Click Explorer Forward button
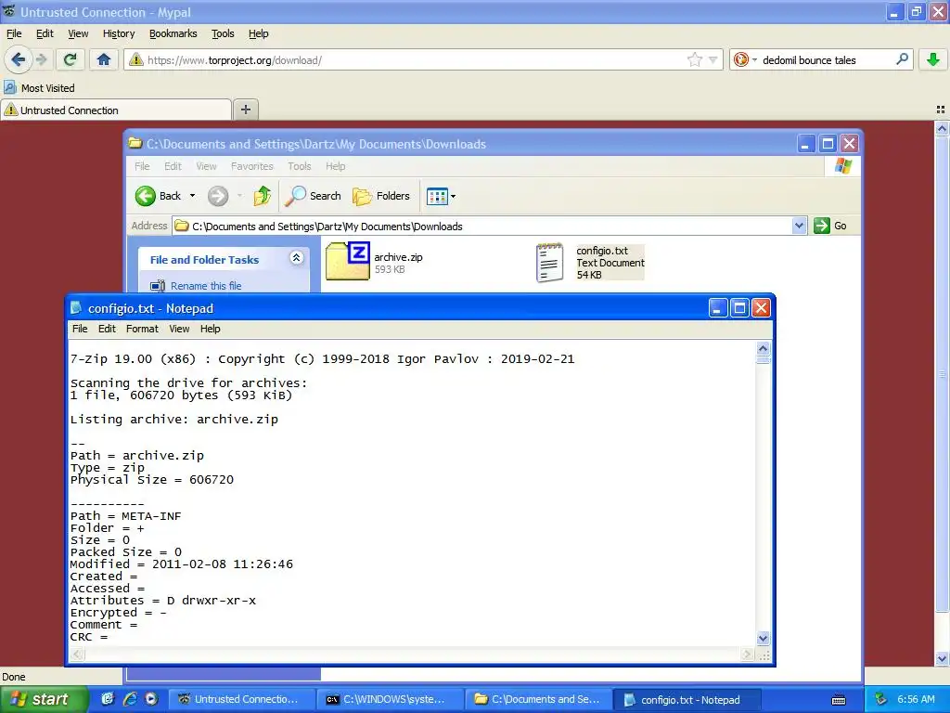This screenshot has width=950, height=713. (218, 196)
